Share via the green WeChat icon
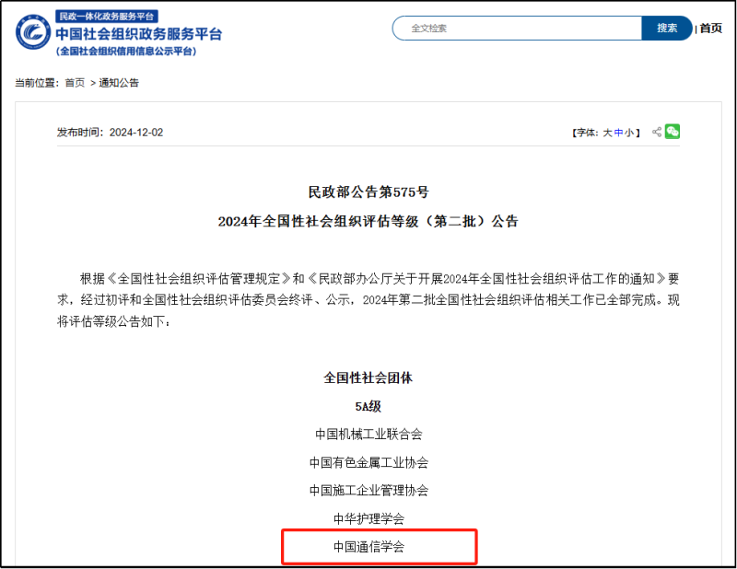The image size is (737, 569). (673, 132)
